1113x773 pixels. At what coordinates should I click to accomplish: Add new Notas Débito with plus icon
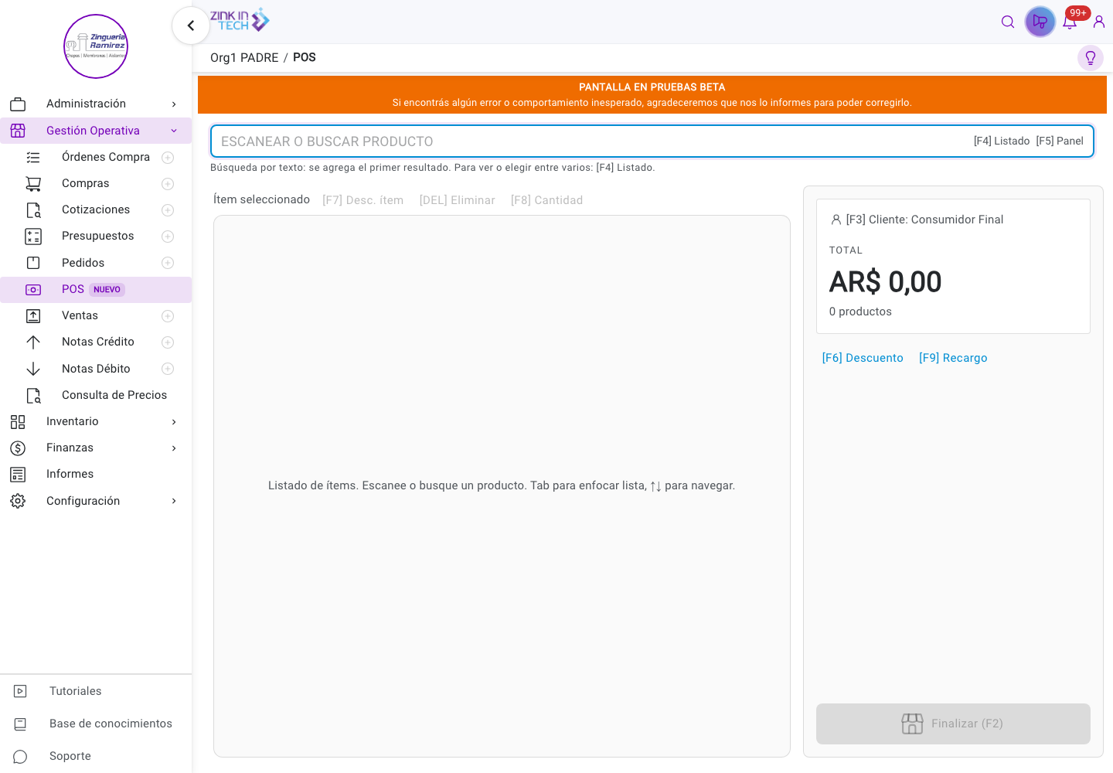click(168, 369)
